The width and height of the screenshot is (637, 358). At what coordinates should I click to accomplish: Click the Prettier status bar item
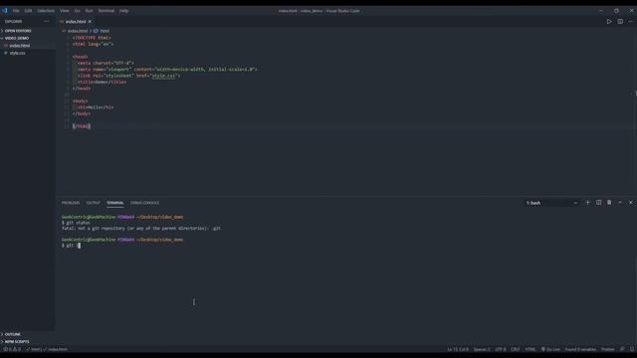[608, 349]
